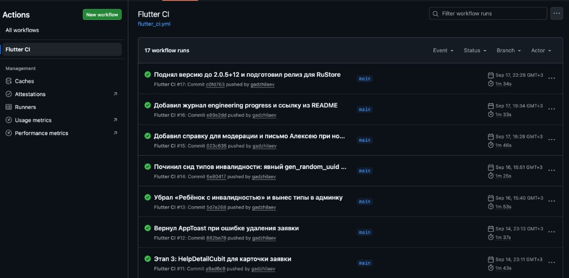The width and height of the screenshot is (569, 278).
Task: Click calendar icon beside Sep 17, 22:29
Action: pyautogui.click(x=491, y=75)
